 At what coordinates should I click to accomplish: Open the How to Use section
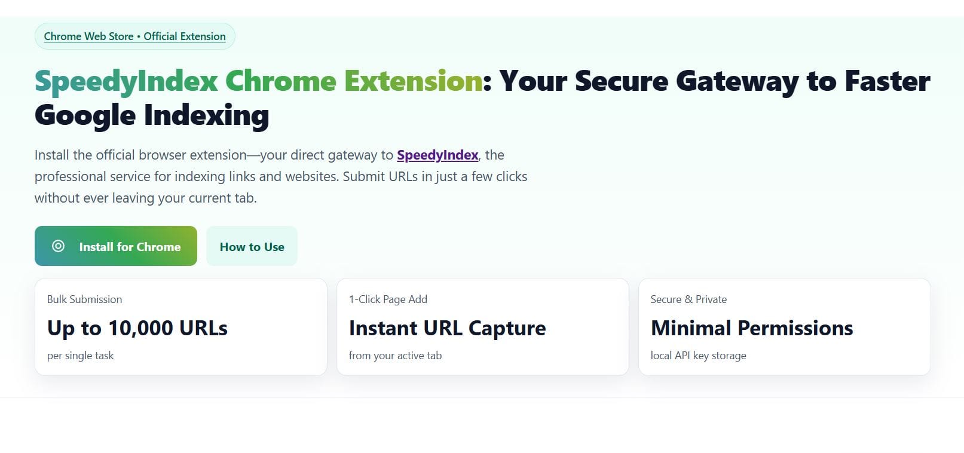252,247
